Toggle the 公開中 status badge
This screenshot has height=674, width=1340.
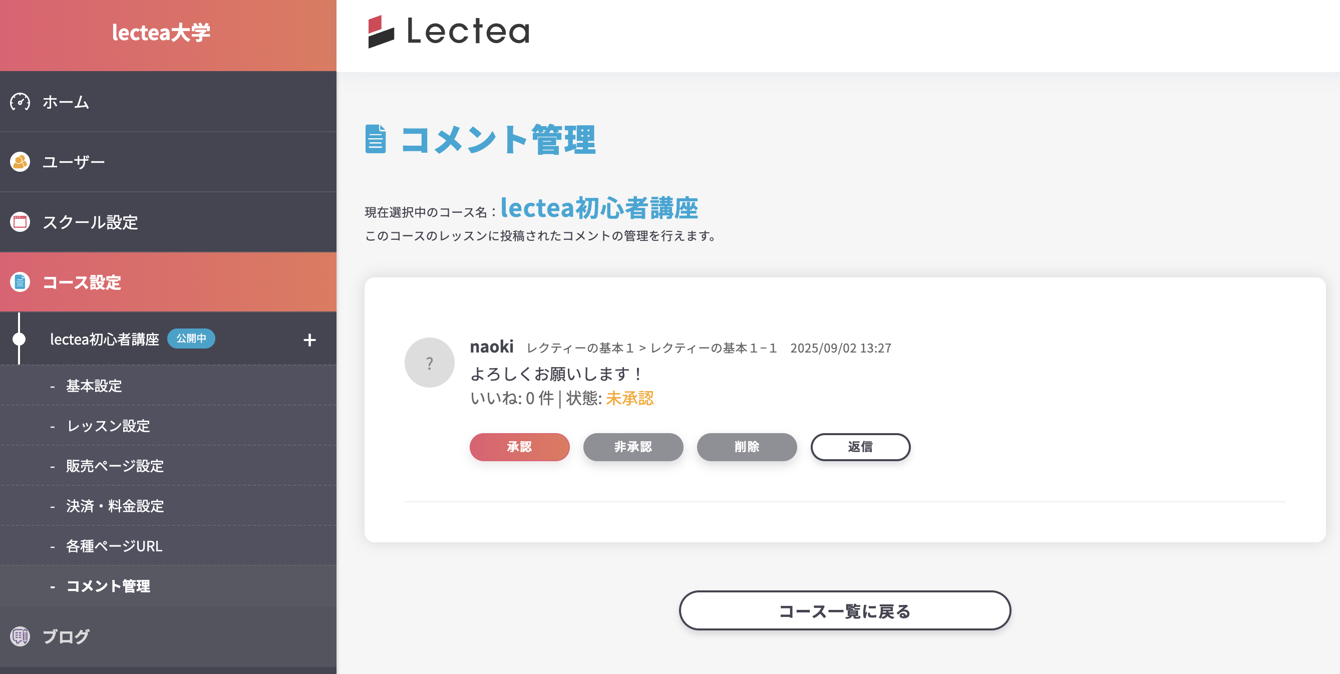pyautogui.click(x=191, y=339)
